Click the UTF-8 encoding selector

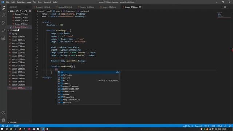pyautogui.click(x=207, y=126)
